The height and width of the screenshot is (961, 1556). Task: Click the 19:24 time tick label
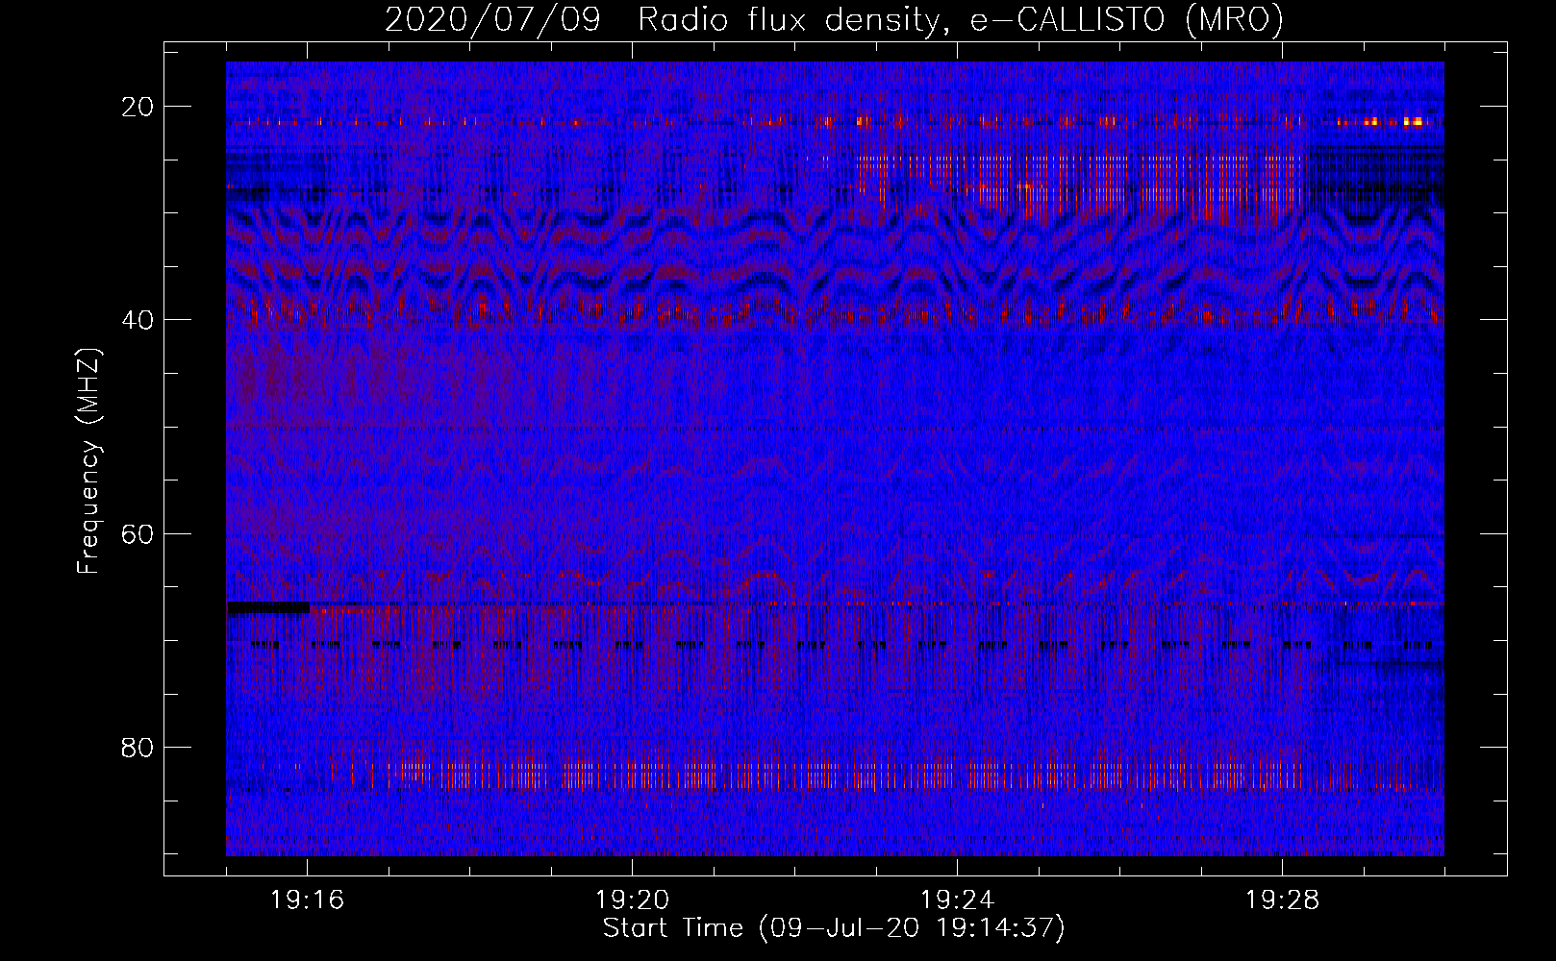point(957,900)
